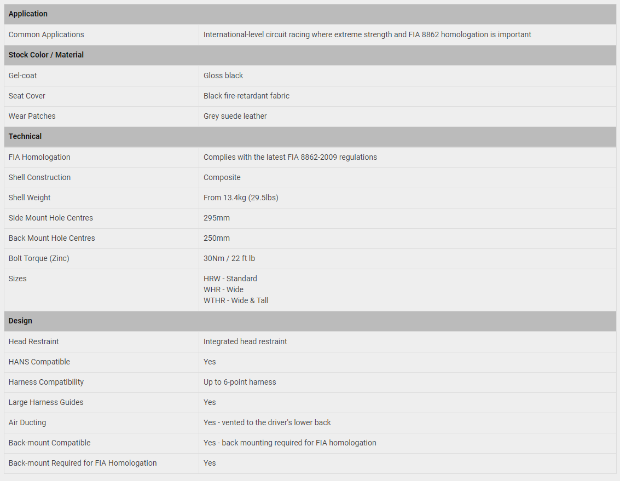Click the Design section header

pos(310,321)
